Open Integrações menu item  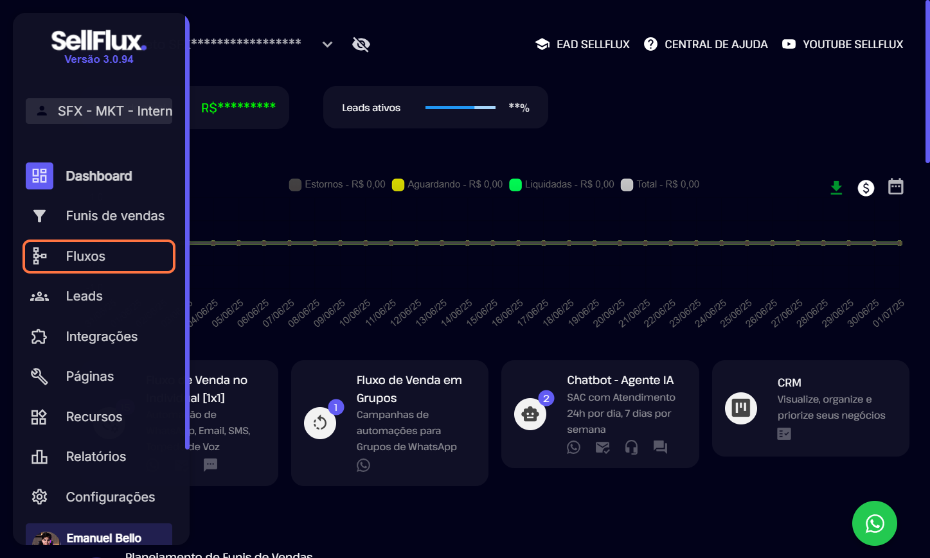(x=99, y=336)
